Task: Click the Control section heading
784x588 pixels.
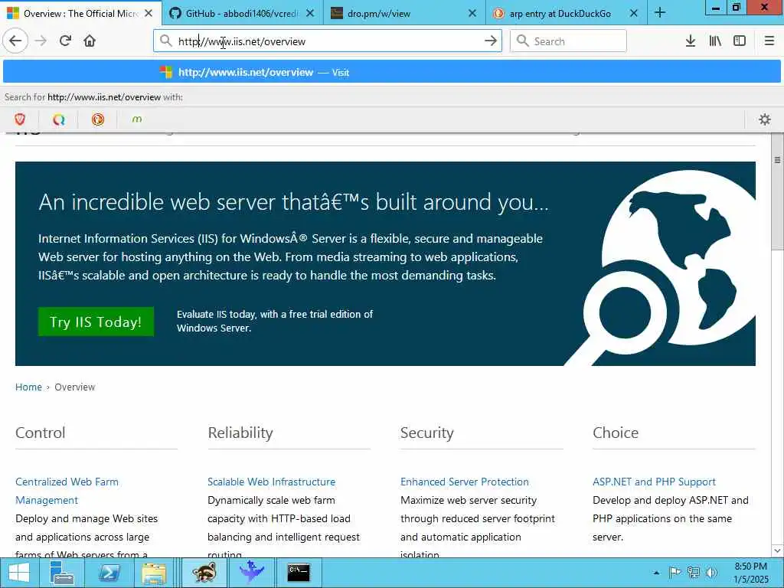Action: pyautogui.click(x=41, y=433)
